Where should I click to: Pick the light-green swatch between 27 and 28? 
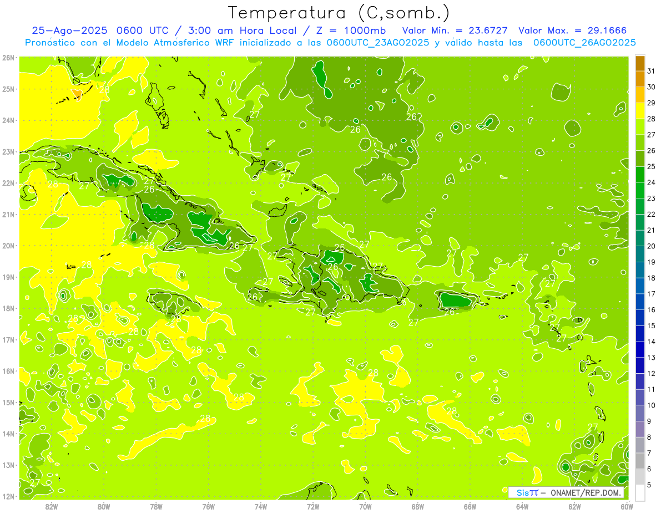point(640,126)
